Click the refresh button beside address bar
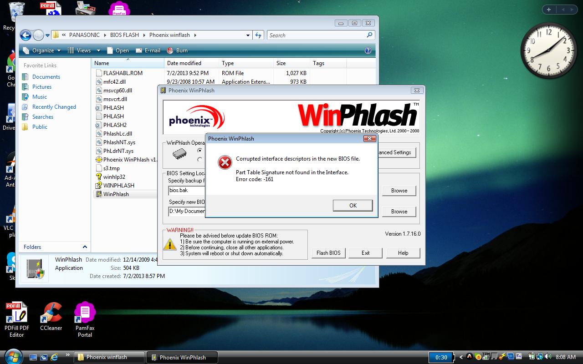The width and height of the screenshot is (583, 364). (x=258, y=35)
